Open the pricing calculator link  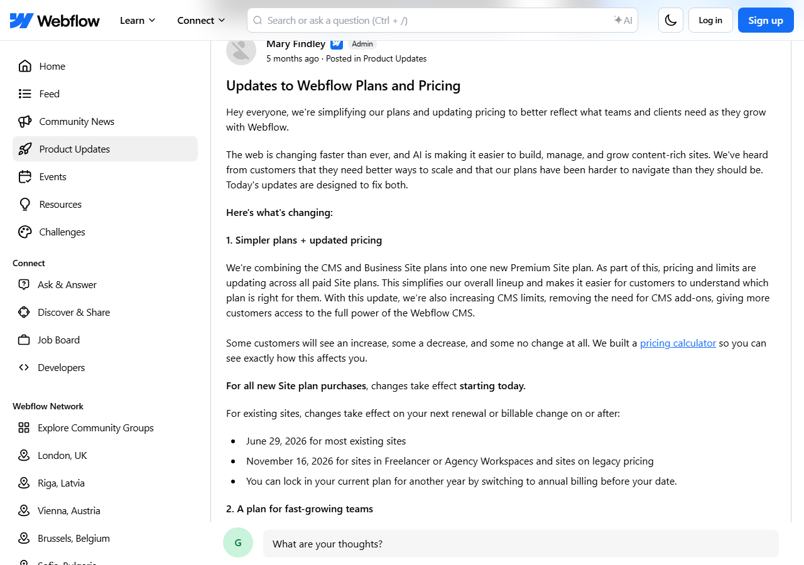pyautogui.click(x=678, y=343)
